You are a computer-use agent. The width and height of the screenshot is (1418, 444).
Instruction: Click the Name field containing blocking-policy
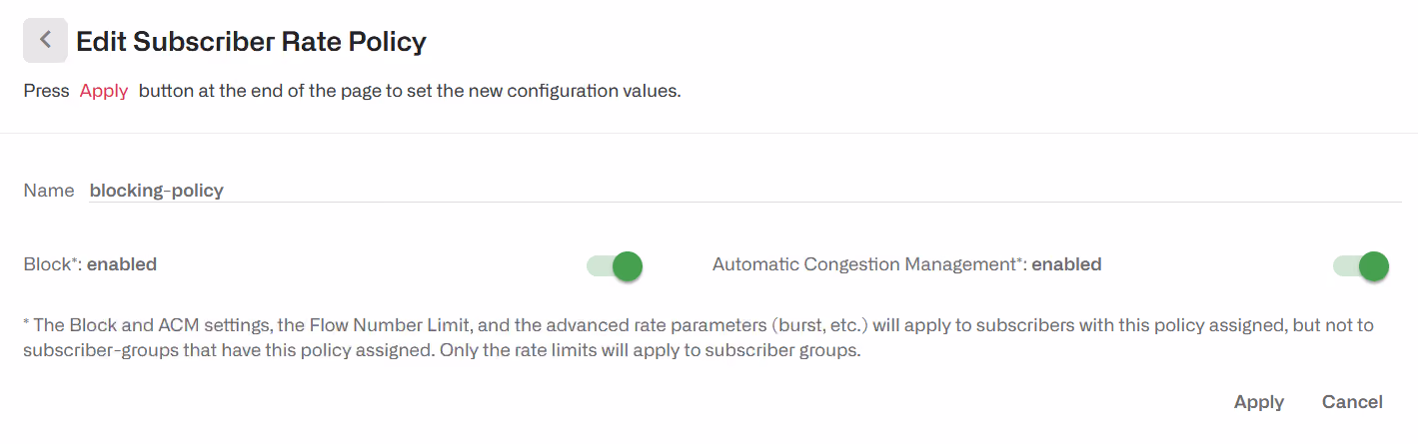tap(745, 190)
